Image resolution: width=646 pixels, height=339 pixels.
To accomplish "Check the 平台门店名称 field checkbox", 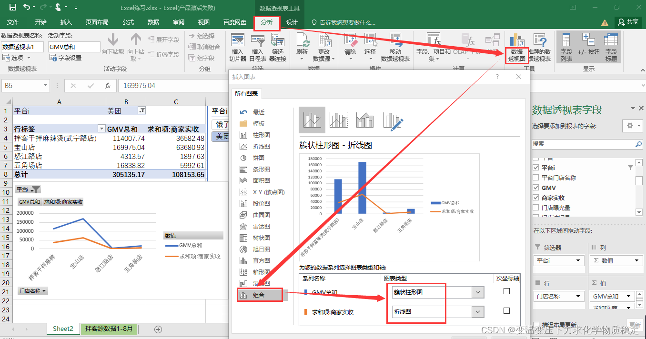I will coord(536,178).
